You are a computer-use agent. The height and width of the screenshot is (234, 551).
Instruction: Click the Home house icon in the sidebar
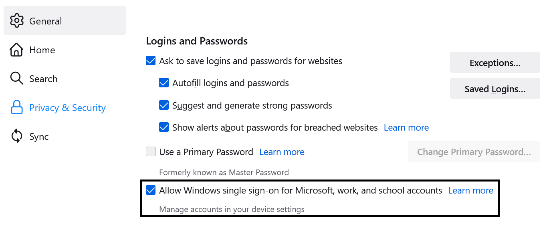[16, 50]
